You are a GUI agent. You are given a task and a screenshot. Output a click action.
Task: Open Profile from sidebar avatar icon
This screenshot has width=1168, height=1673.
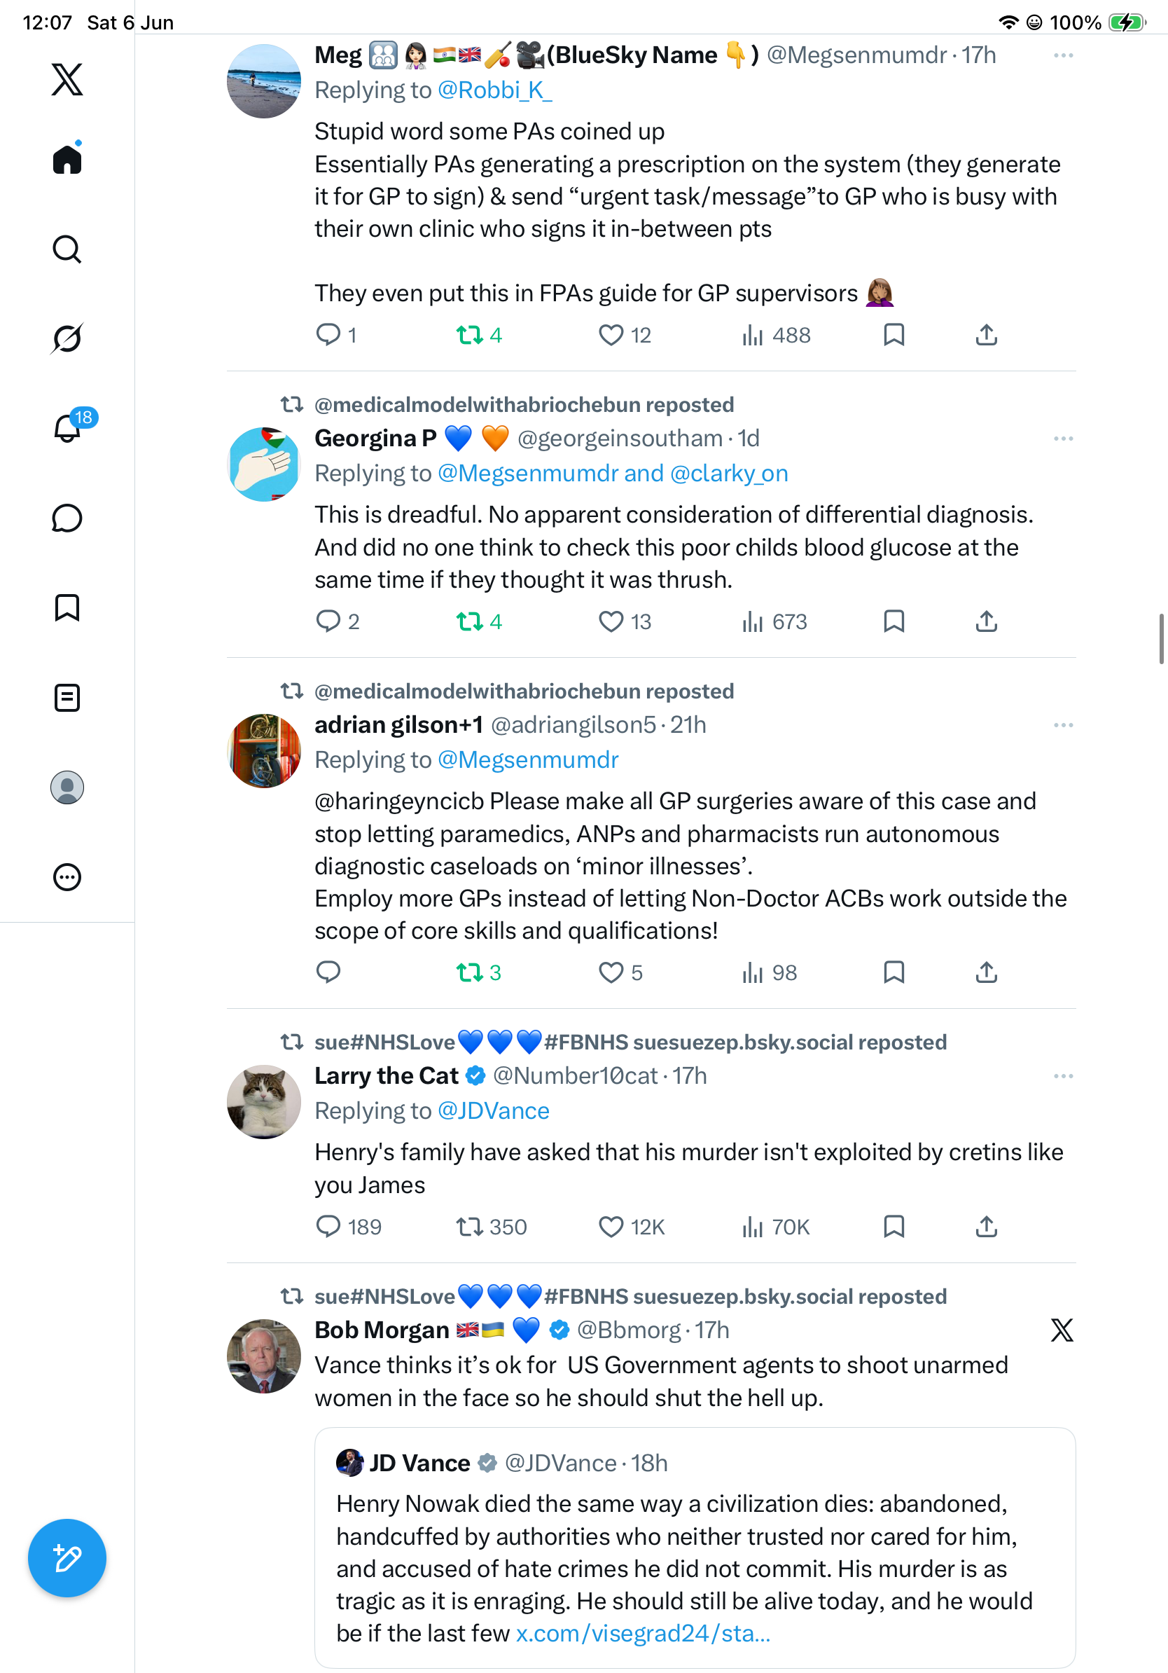[x=67, y=787]
